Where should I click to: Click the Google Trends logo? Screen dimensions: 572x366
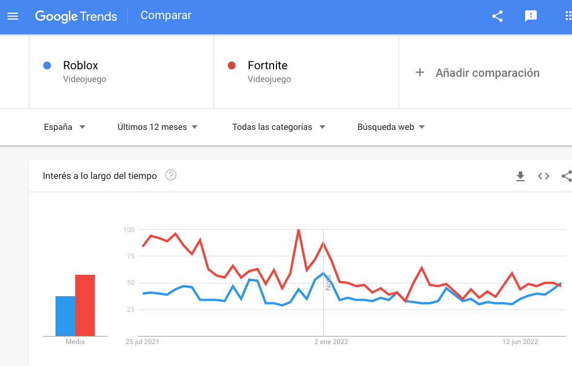pos(76,16)
